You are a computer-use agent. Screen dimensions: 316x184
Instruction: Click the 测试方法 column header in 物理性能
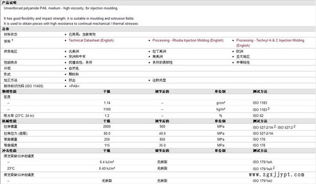coord(260,91)
